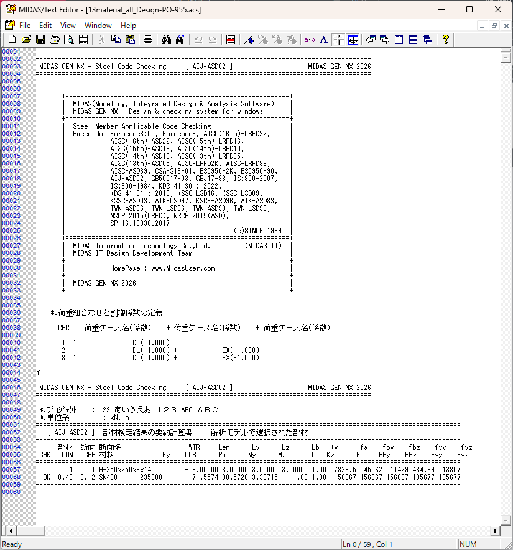The height and width of the screenshot is (550, 513).
Task: Click 'MIDAS IT Design Development Team' line
Action: coord(133,253)
